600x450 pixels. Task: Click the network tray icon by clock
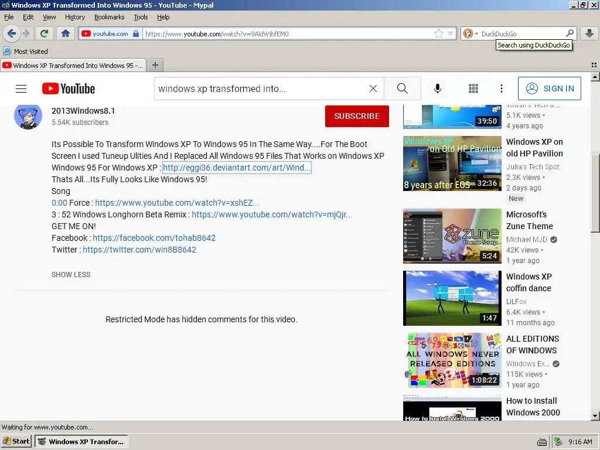click(x=558, y=442)
